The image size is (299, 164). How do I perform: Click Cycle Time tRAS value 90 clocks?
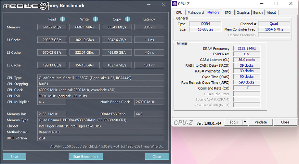[x=247, y=77]
